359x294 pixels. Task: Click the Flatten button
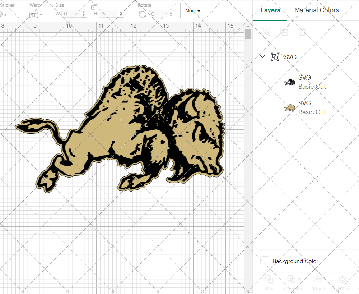(x=342, y=283)
